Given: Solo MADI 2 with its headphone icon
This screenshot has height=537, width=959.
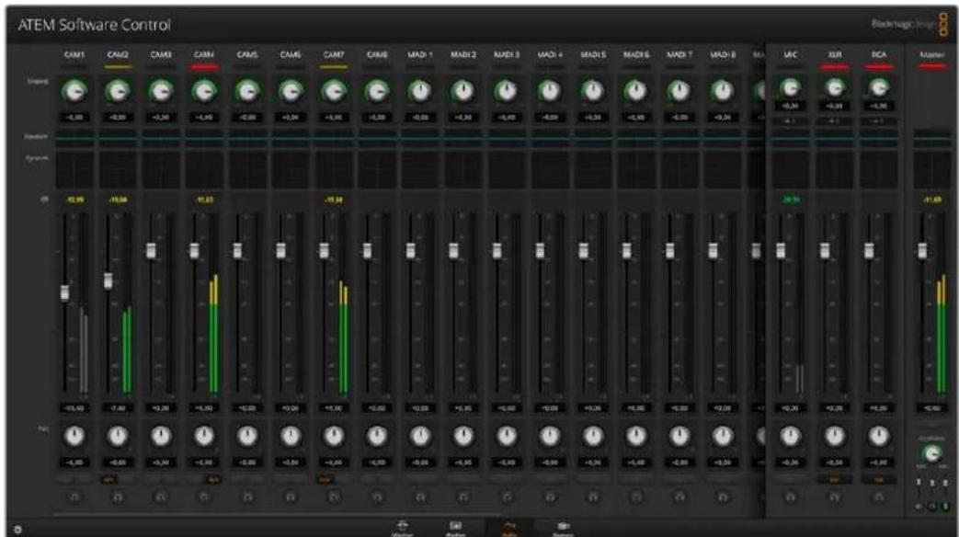Looking at the screenshot, I should pos(463,497).
